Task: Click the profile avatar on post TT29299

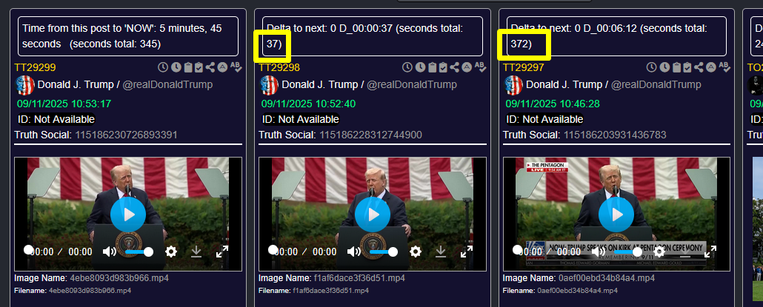Action: pos(25,85)
